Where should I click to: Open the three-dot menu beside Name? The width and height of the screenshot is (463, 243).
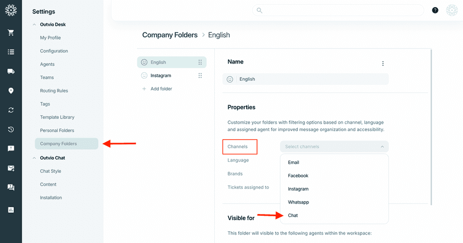pos(383,64)
